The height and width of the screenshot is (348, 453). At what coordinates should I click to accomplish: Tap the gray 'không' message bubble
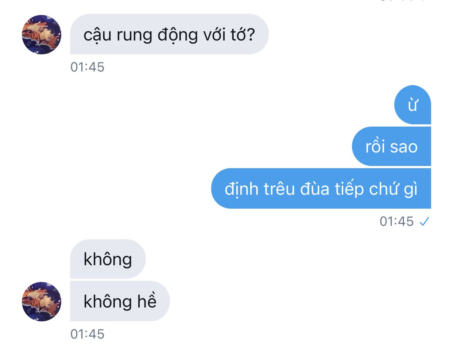[108, 259]
